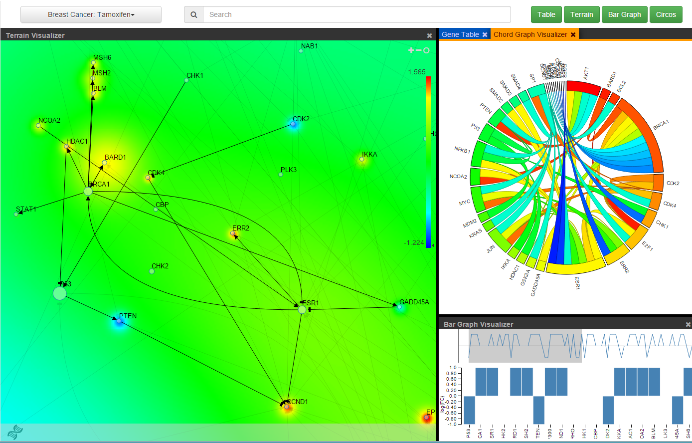Click the search magnifier icon
Image resolution: width=692 pixels, height=443 pixels.
194,14
